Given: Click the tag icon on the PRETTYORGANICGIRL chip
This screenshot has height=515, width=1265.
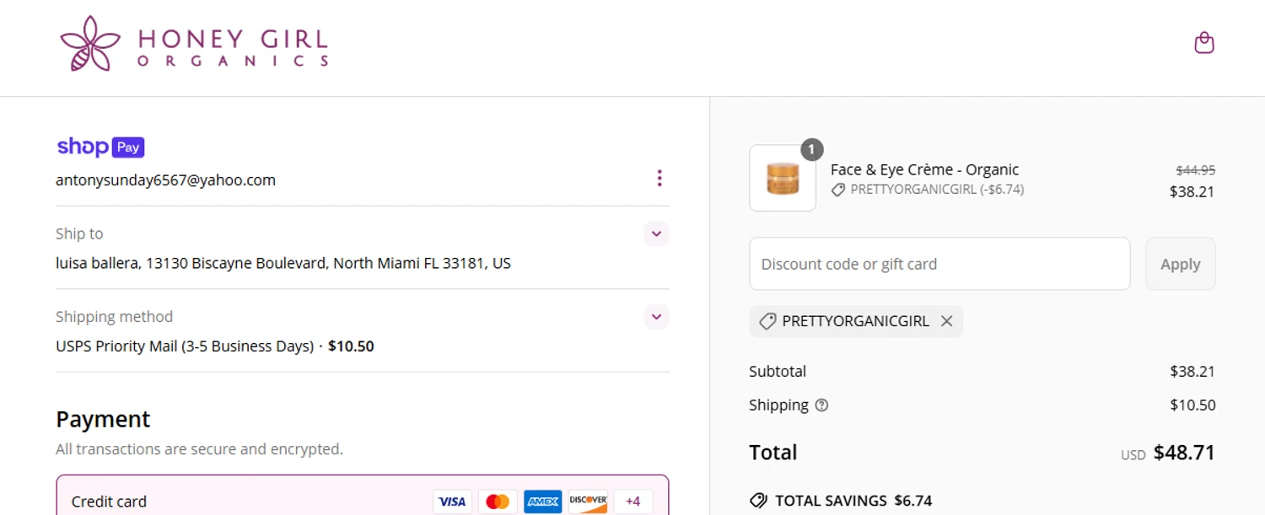Looking at the screenshot, I should tap(767, 321).
